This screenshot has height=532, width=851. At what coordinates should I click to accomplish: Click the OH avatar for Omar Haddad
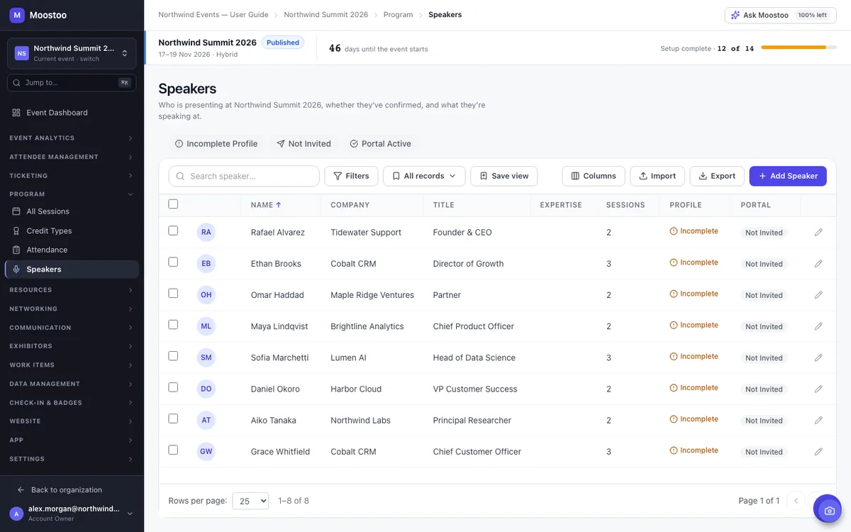click(206, 294)
